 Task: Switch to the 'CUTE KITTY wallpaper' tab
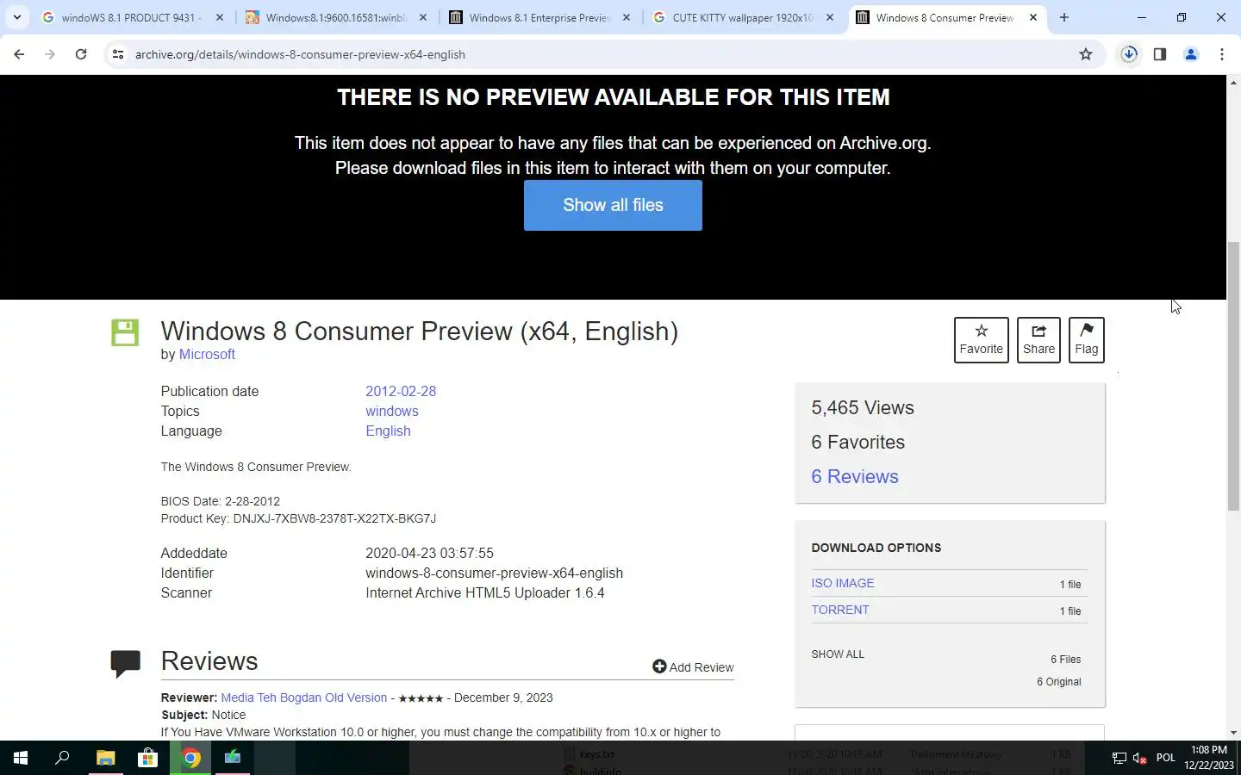tap(742, 17)
